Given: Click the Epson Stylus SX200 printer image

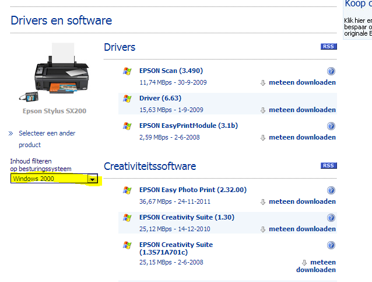Looking at the screenshot, I should point(55,72).
